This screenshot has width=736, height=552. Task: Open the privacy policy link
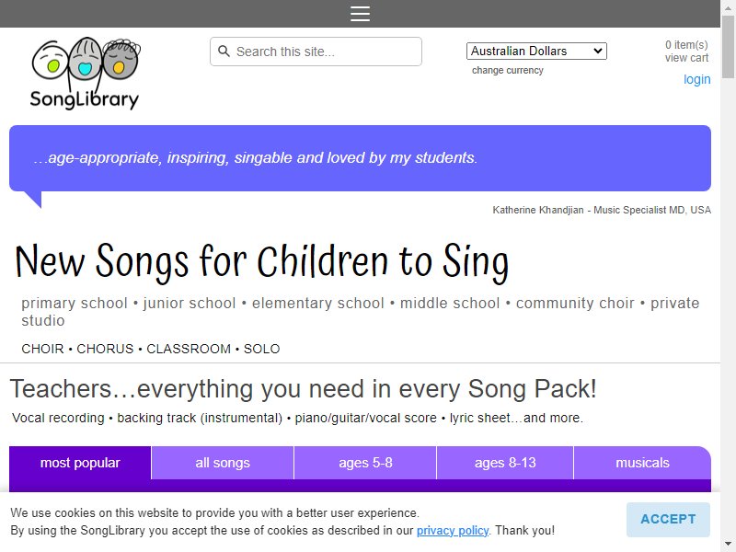453,531
